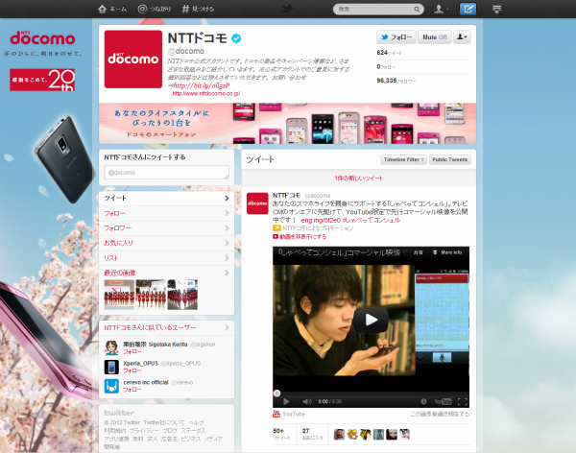Screen dimensions: 576x453
Task: Go to the Home (ホーム) tab
Action: click(x=112, y=9)
